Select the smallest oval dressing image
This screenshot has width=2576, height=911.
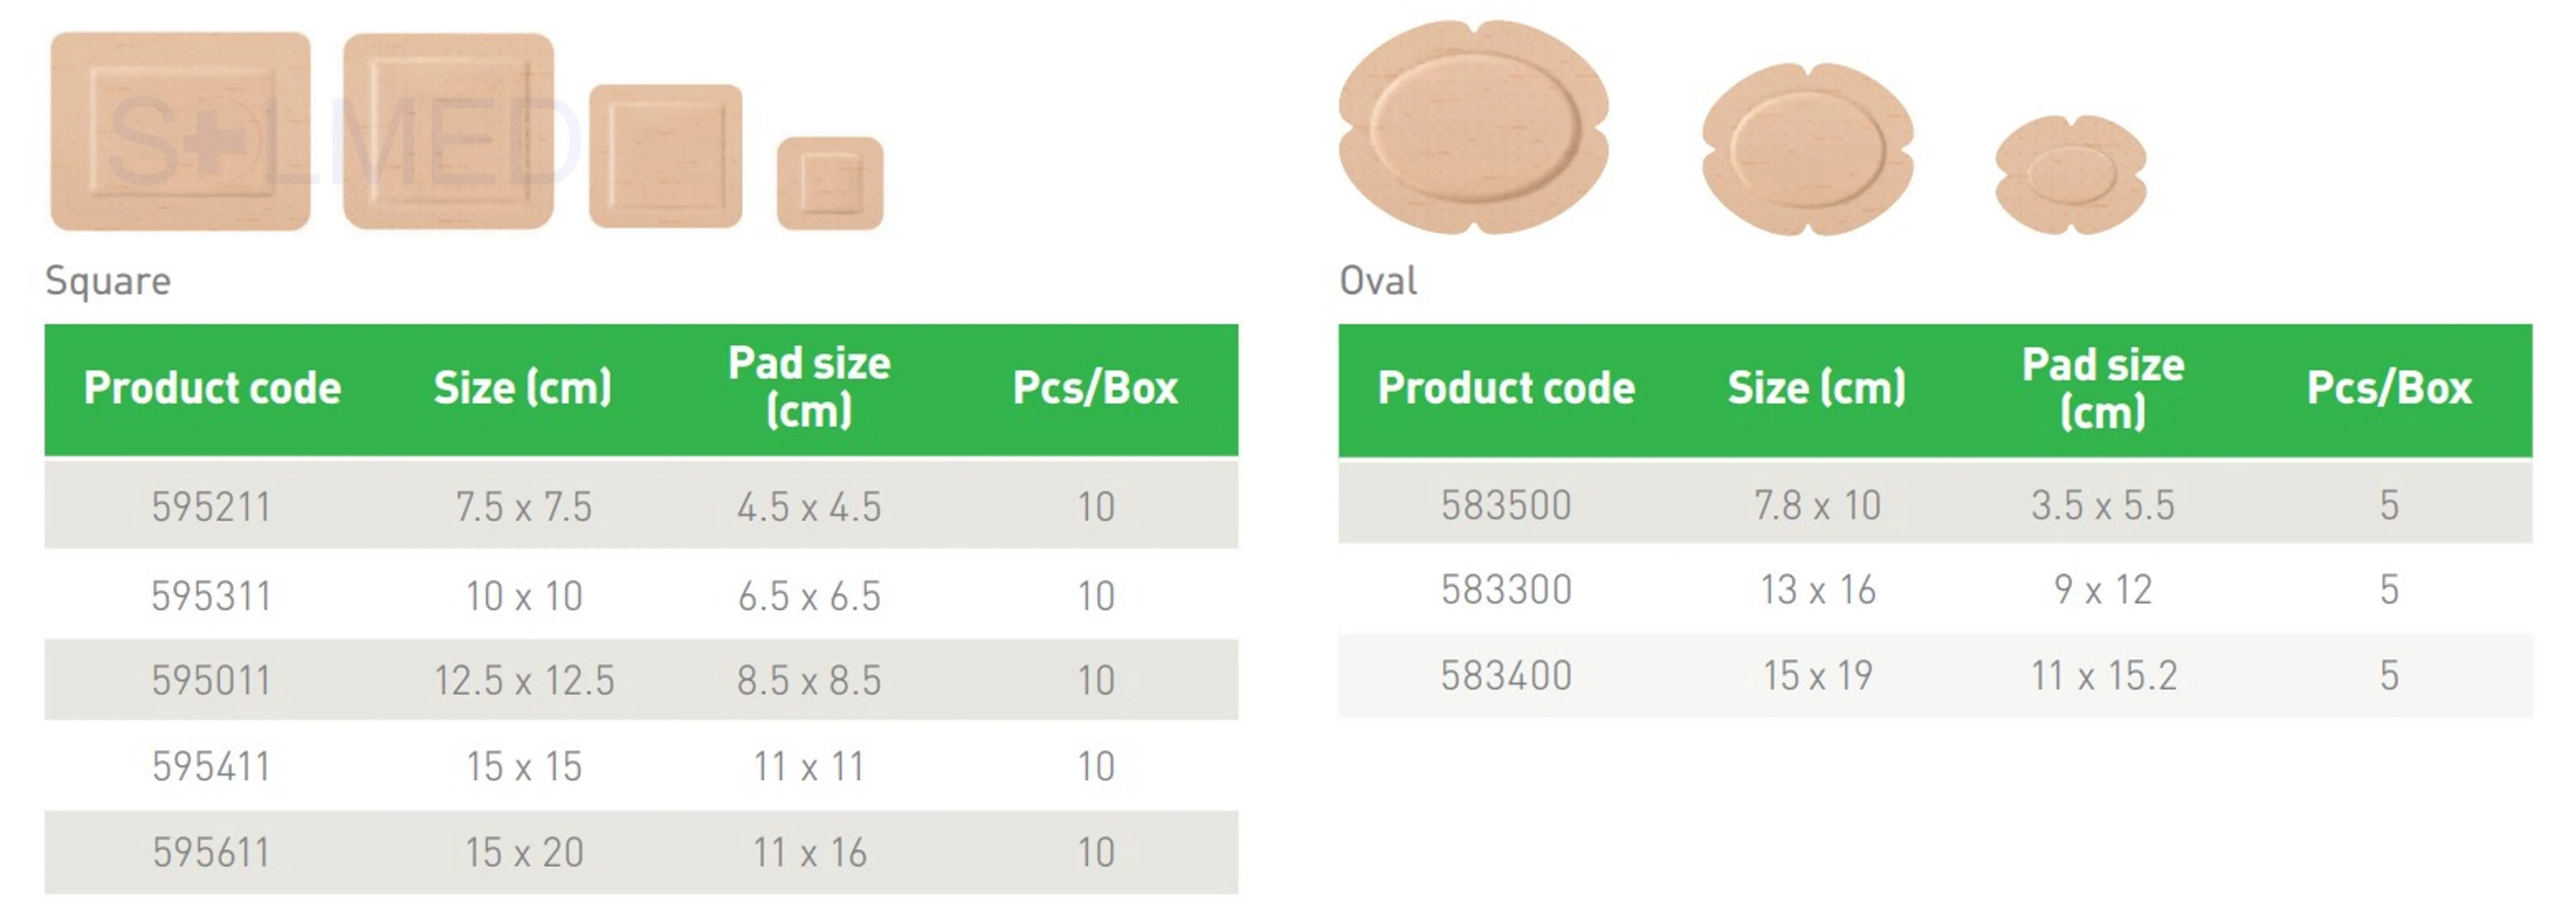(x=2070, y=175)
